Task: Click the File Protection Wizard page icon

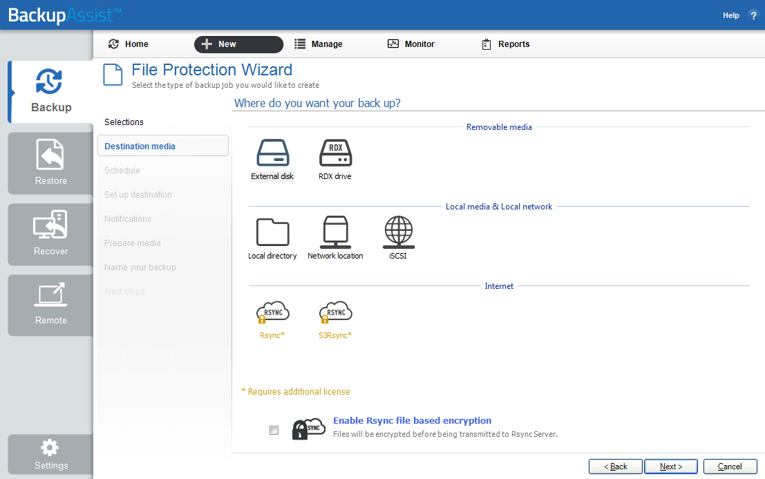Action: pyautogui.click(x=113, y=75)
